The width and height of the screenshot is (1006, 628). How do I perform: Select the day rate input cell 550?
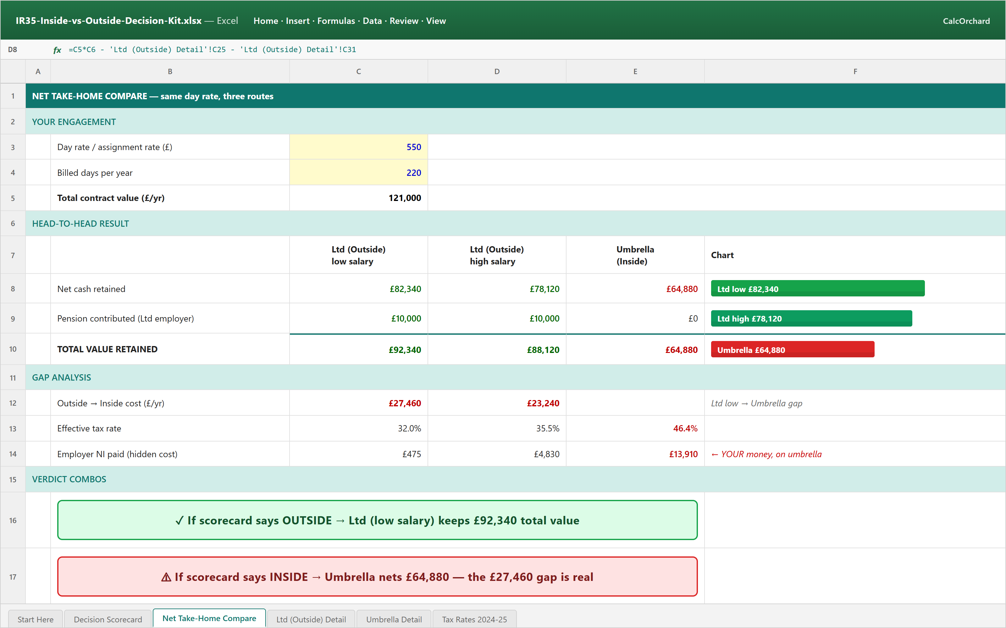pyautogui.click(x=358, y=147)
